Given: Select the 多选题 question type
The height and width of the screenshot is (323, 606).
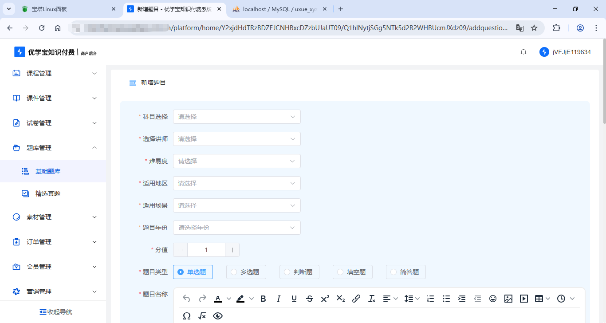Looking at the screenshot, I should click(x=246, y=272).
